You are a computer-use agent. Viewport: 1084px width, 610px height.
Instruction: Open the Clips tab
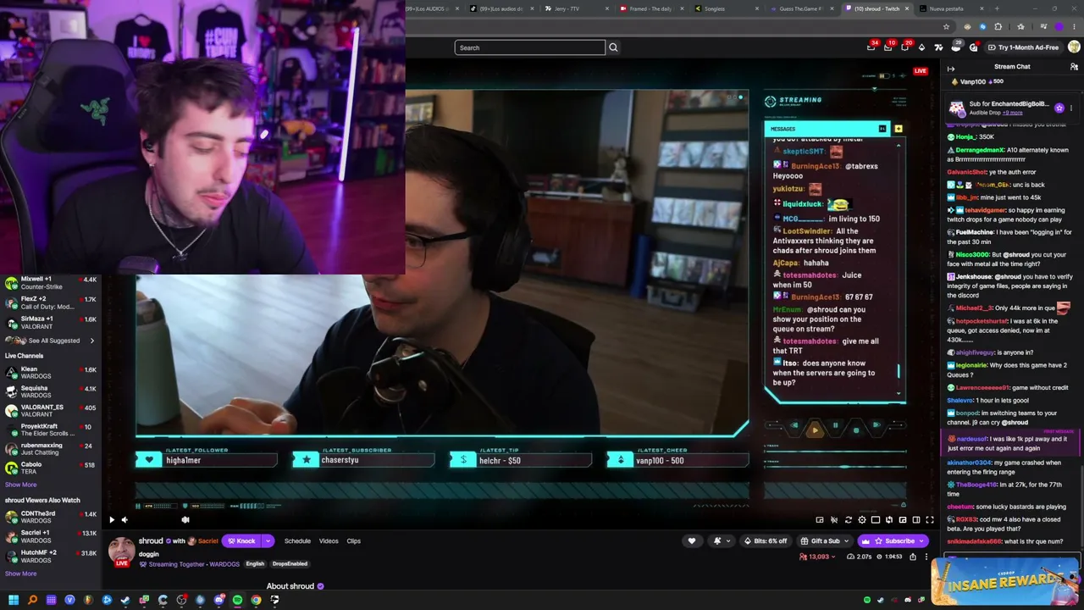coord(354,541)
